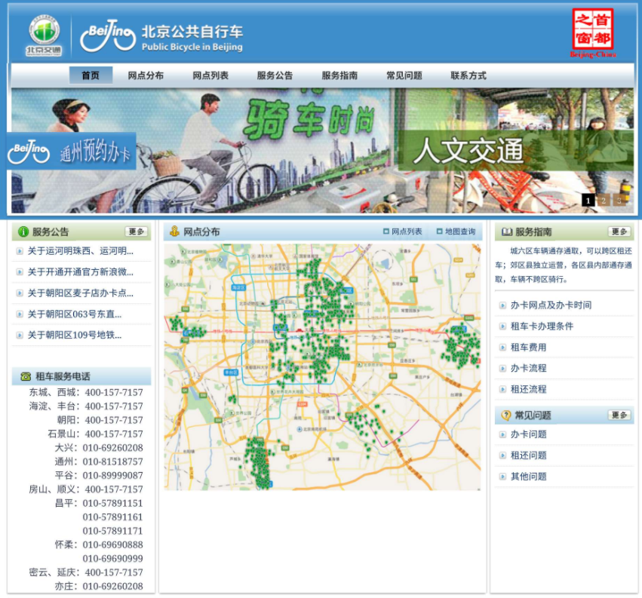Click the question mark icon beside 常见问题
Viewport: 642px width, 598px height.
[506, 416]
